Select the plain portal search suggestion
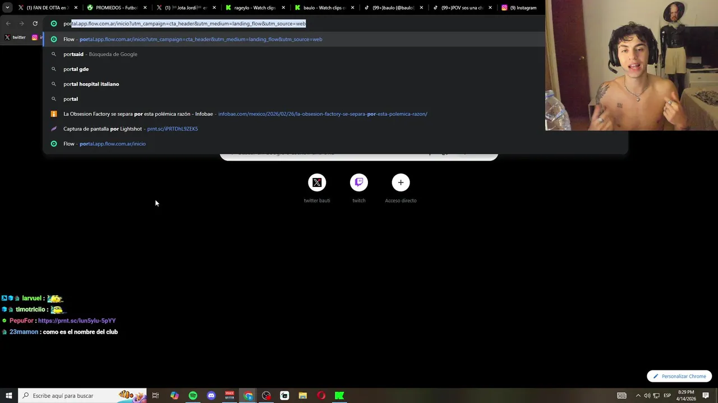The height and width of the screenshot is (403, 718). [294, 99]
